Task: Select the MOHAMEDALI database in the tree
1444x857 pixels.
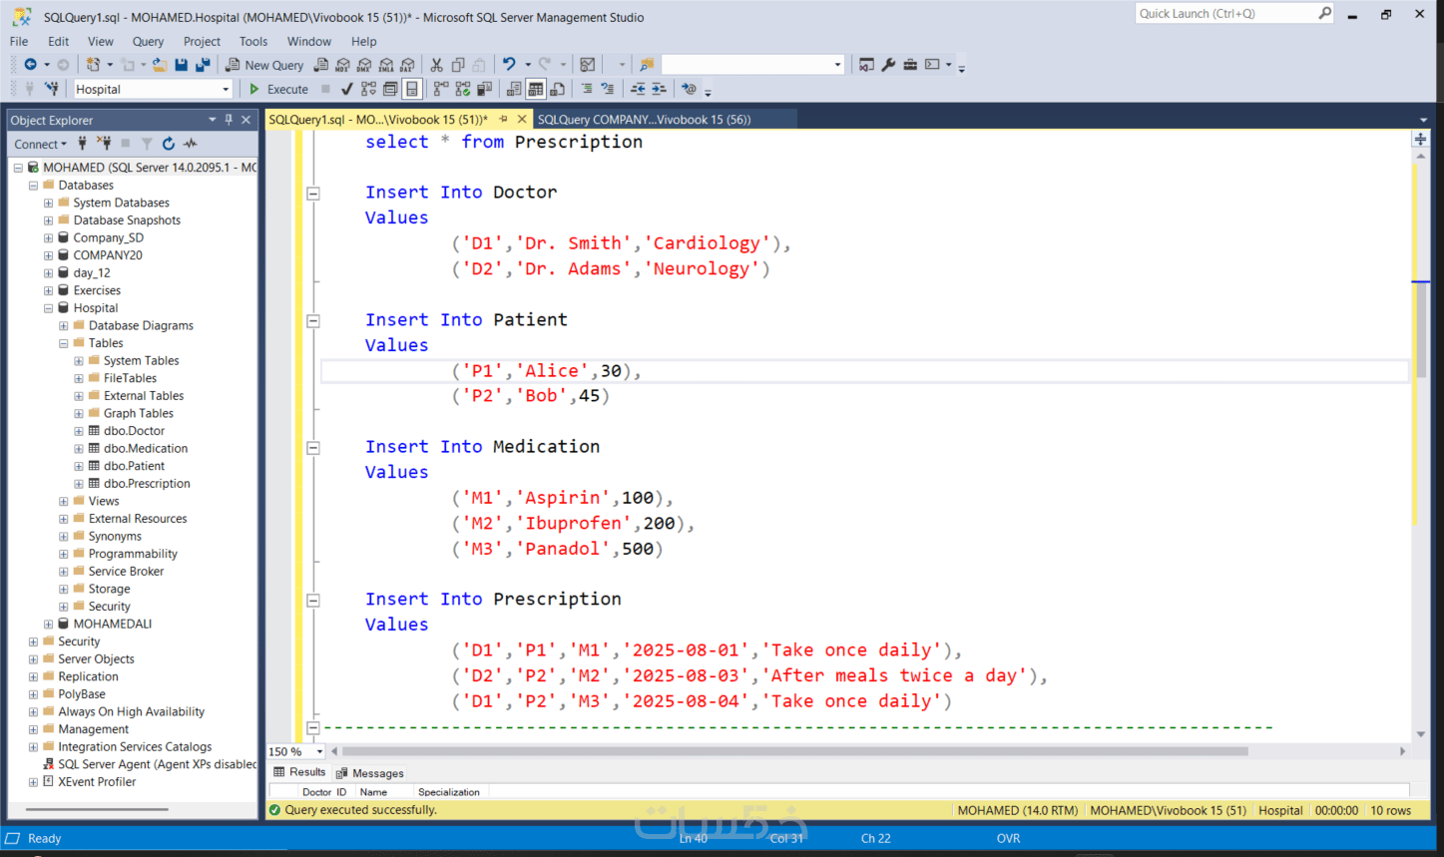Action: coord(113,625)
